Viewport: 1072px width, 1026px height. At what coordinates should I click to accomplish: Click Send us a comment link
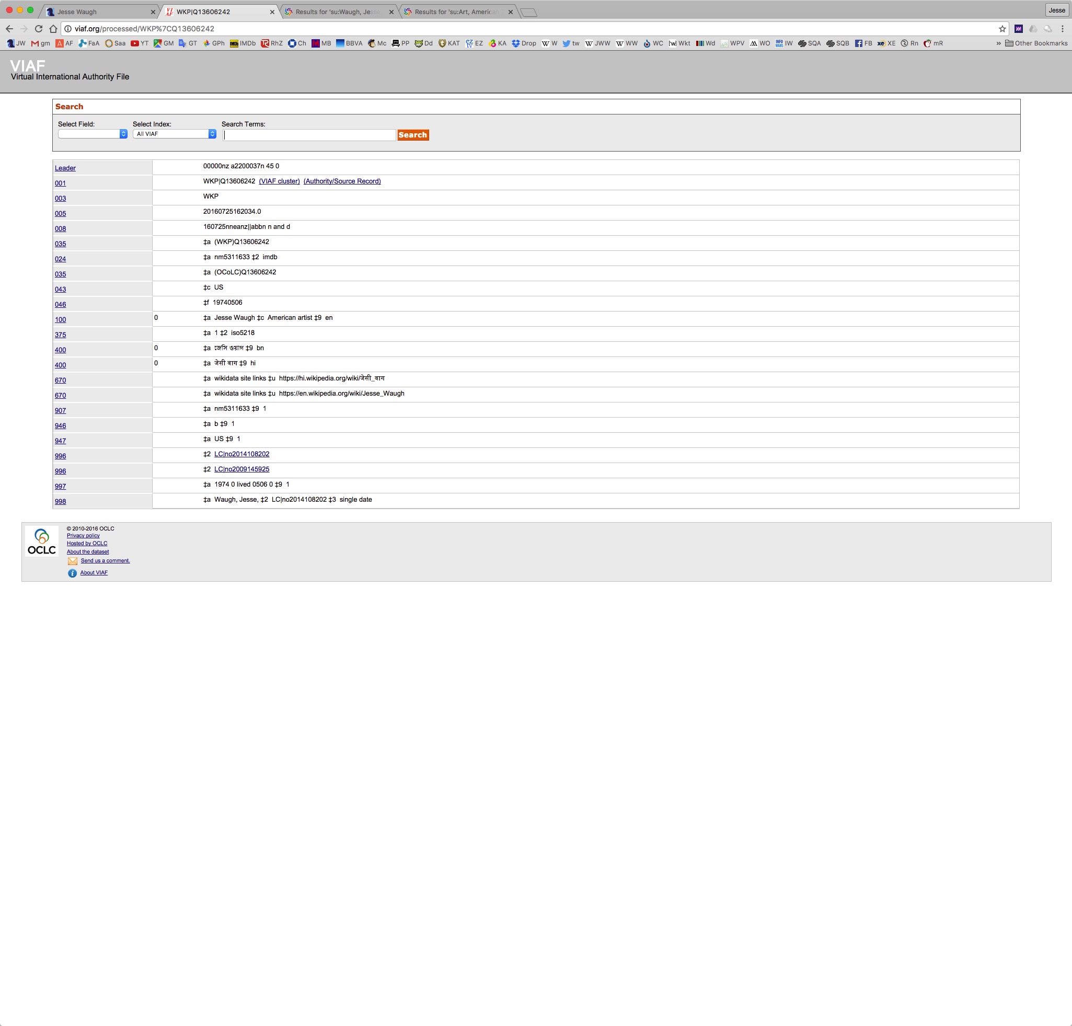pyautogui.click(x=106, y=561)
